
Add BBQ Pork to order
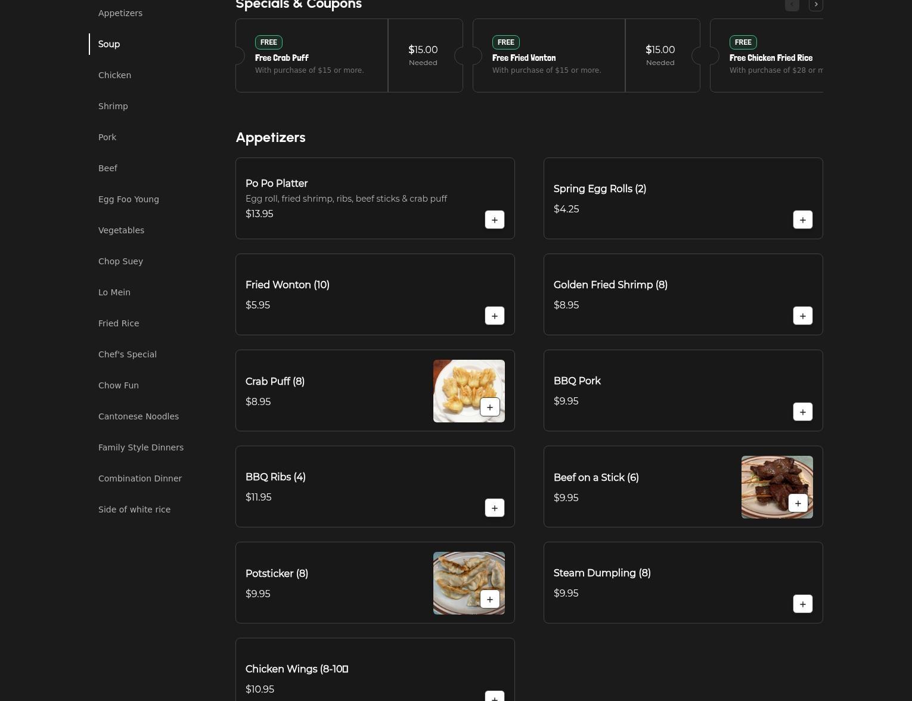(x=802, y=412)
